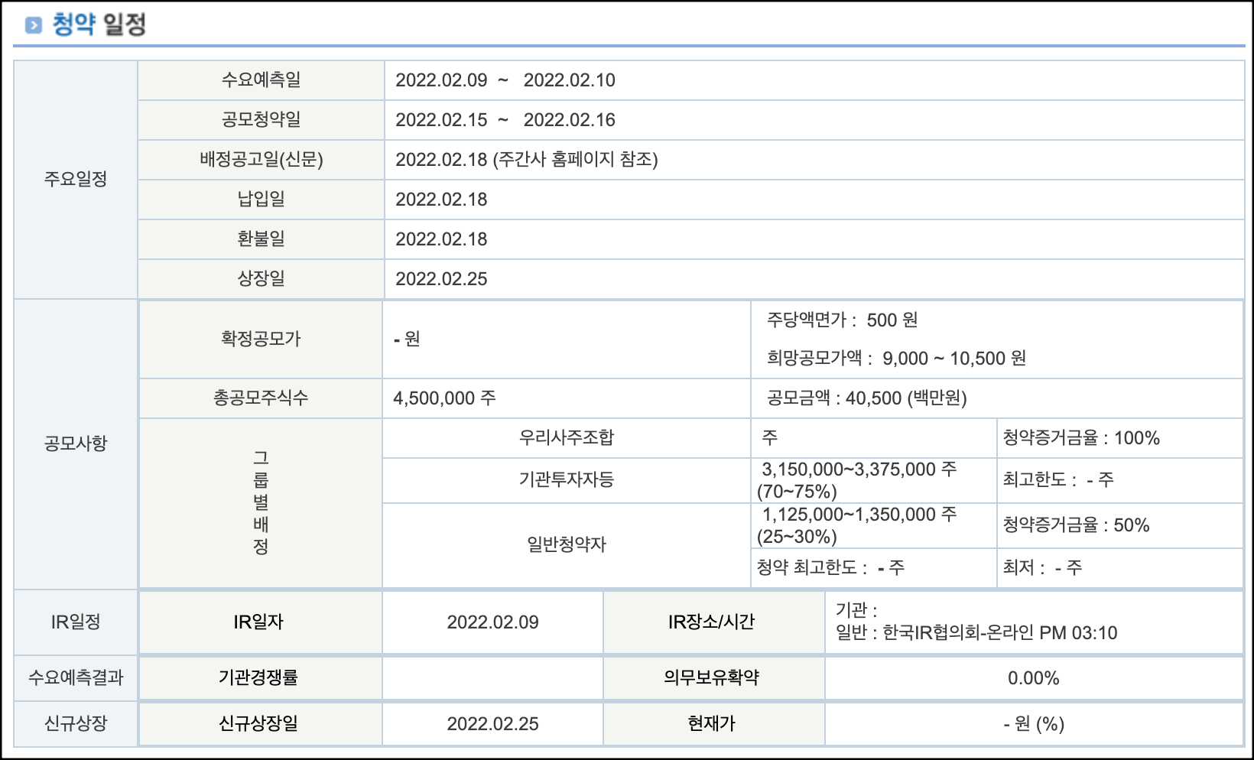The image size is (1254, 760).
Task: Select the 청약 최고한도 text
Action: (x=830, y=567)
